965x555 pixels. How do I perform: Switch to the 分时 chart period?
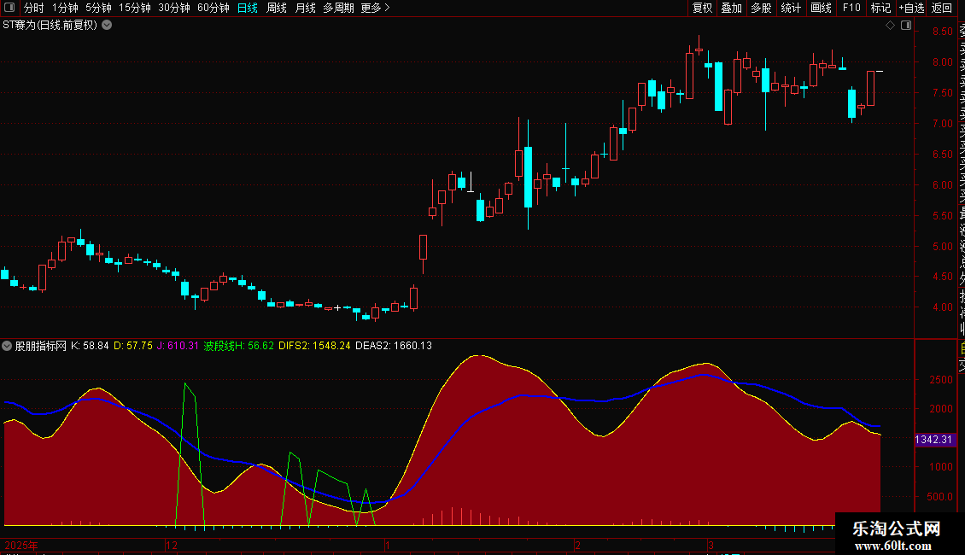point(34,8)
